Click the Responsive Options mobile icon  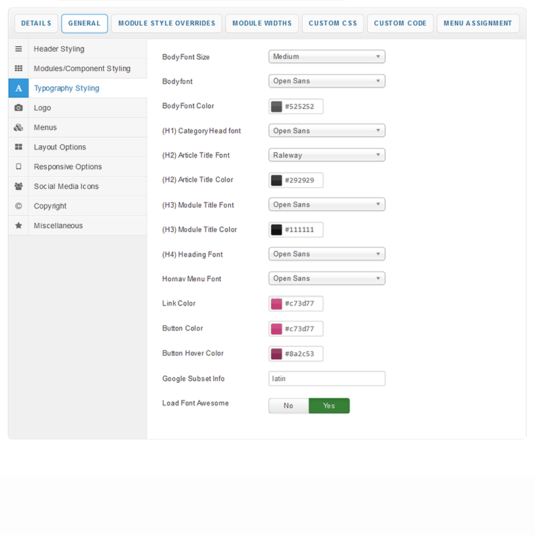click(18, 167)
